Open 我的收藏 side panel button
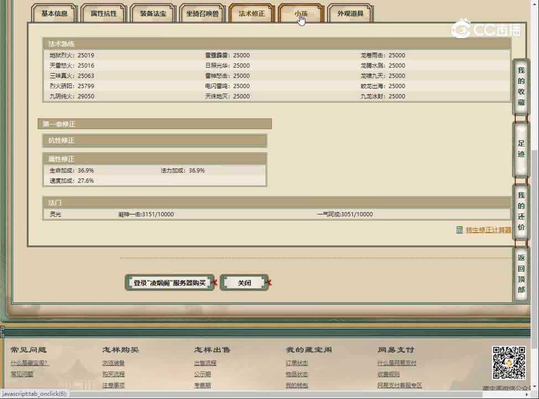The image size is (539, 399). coord(521,86)
